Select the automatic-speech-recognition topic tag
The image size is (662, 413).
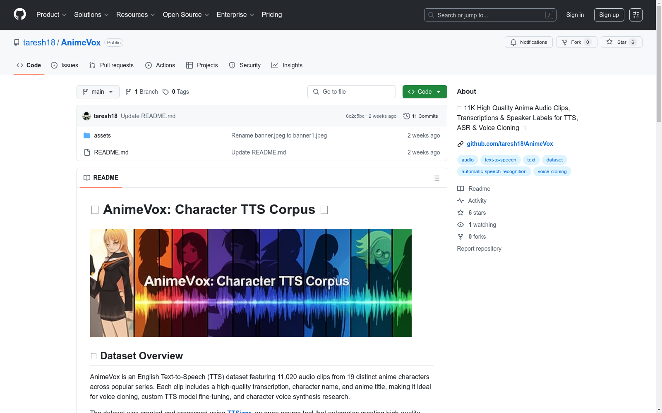[494, 171]
